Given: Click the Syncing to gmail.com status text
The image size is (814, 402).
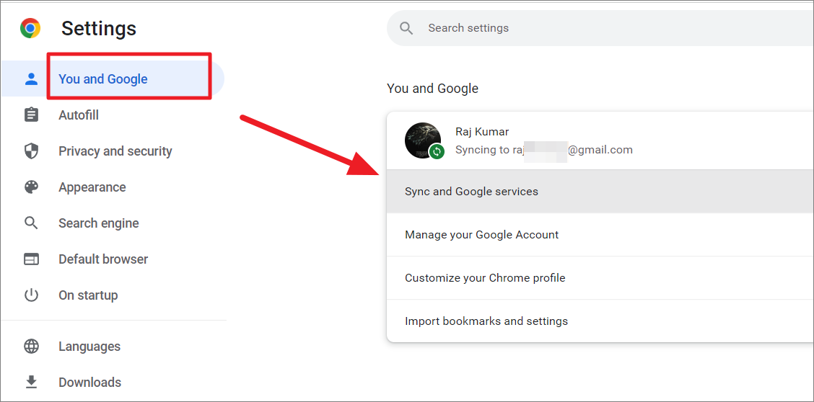Looking at the screenshot, I should [544, 151].
